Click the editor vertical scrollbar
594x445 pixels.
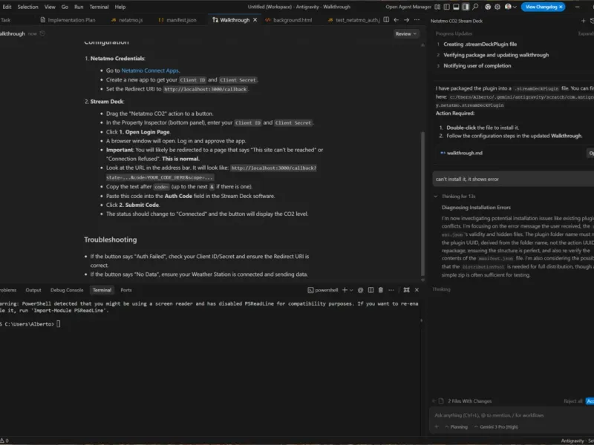(422, 203)
